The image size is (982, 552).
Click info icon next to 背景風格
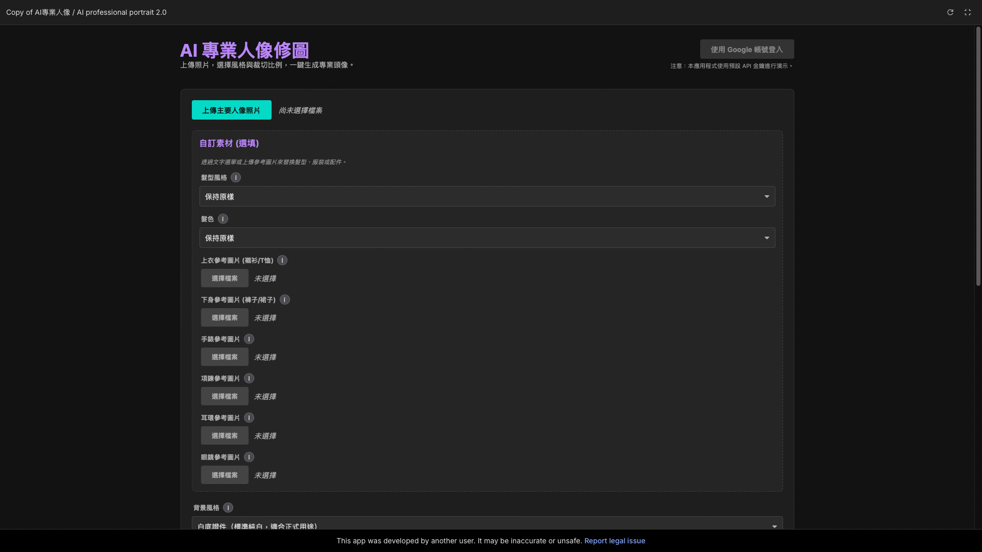click(228, 508)
